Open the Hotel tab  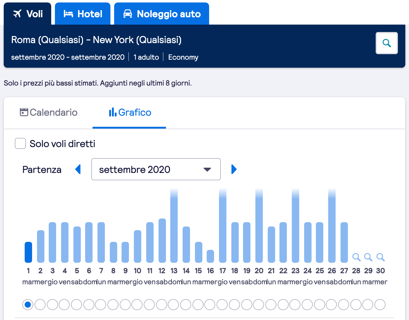pos(83,14)
